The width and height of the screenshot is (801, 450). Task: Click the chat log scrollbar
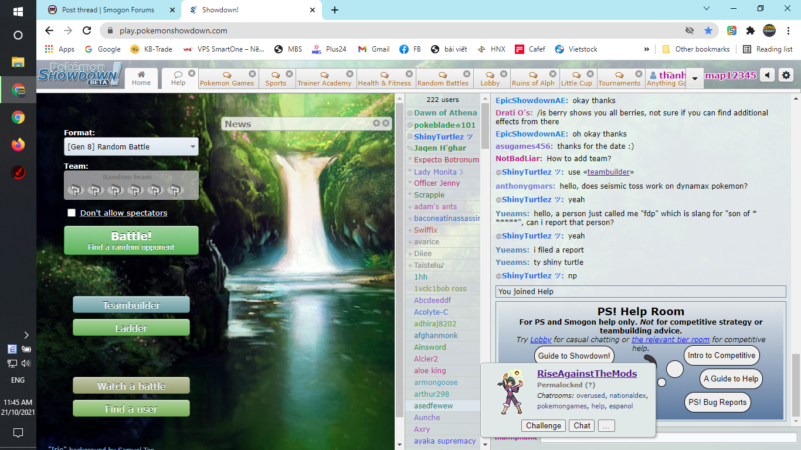[796, 386]
